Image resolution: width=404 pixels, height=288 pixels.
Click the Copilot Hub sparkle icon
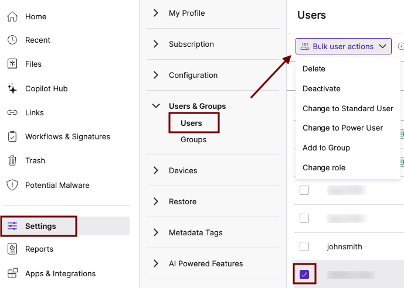[x=12, y=88]
